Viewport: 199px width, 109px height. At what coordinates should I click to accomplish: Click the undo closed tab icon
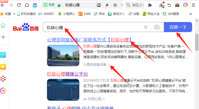click(x=169, y=5)
